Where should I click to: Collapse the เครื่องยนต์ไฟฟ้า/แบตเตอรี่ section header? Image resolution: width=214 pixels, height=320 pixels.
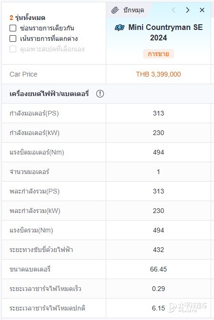(x=108, y=94)
